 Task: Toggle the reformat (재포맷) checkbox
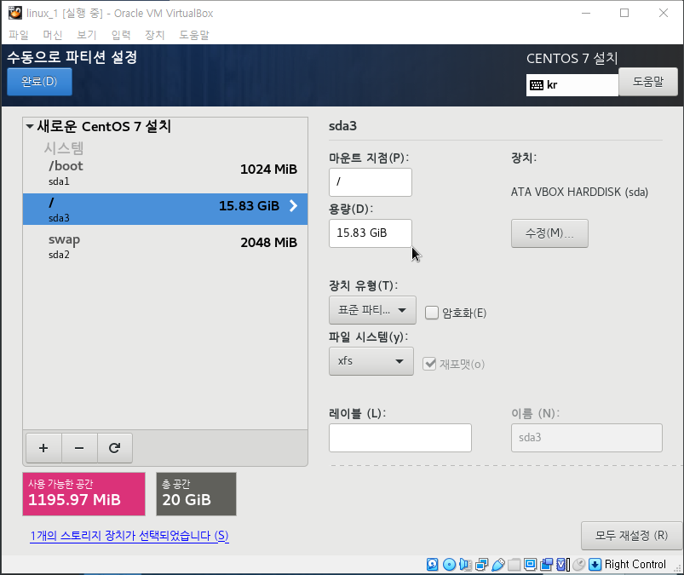point(429,364)
